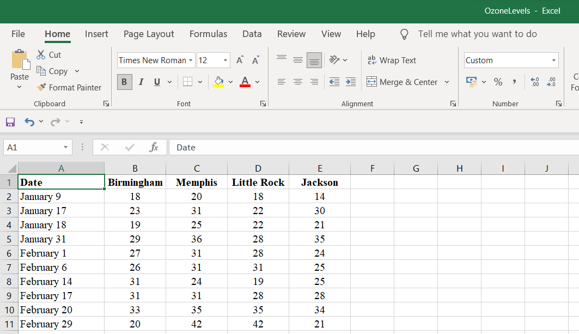Switch to the Data tab
The width and height of the screenshot is (579, 334).
[x=252, y=34]
